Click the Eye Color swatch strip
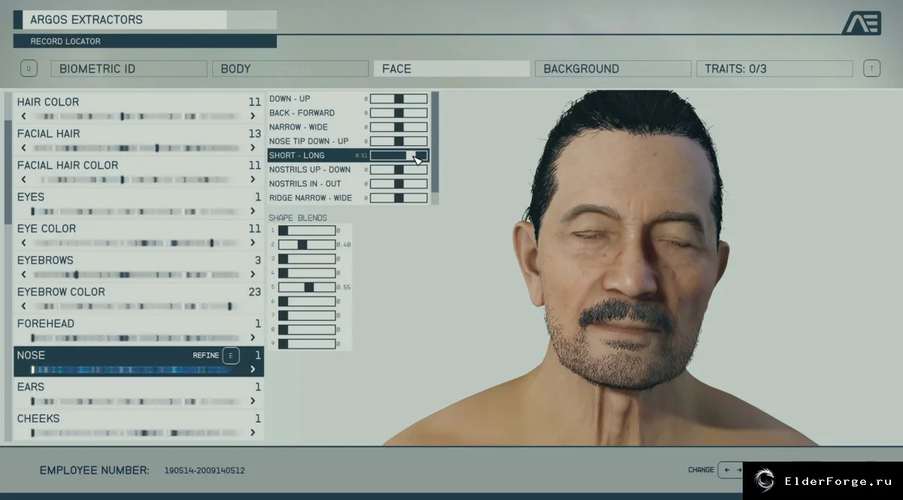This screenshot has height=500, width=903. (138, 243)
